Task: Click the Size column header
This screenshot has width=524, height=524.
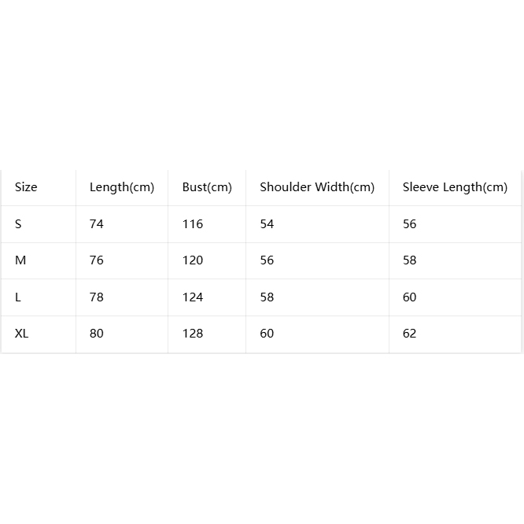Action: tap(26, 187)
